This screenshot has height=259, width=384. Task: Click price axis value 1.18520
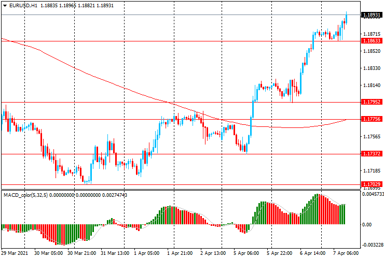coord(372,51)
